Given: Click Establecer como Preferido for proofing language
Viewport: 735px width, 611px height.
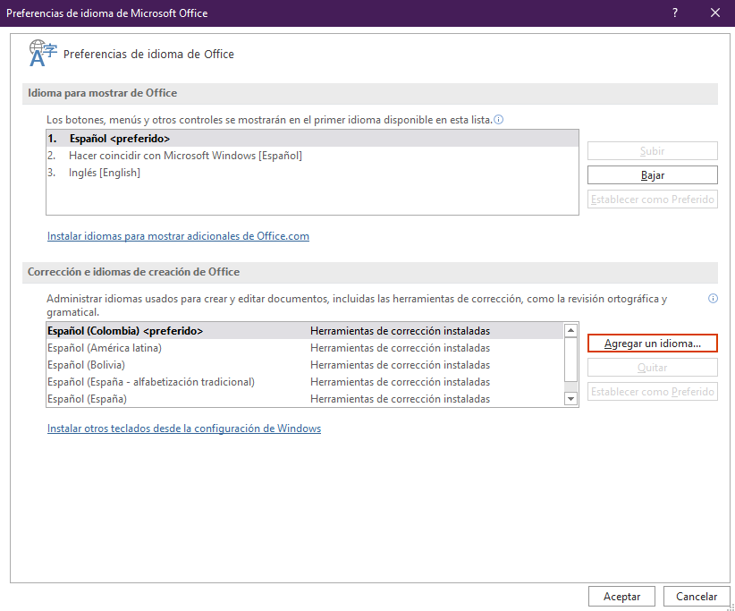Looking at the screenshot, I should (x=652, y=392).
